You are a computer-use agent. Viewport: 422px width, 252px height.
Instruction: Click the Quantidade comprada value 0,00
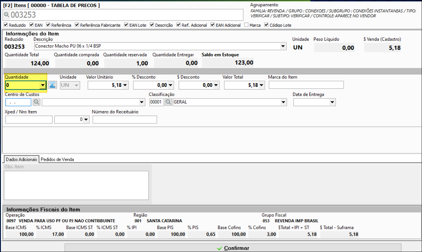[x=93, y=63]
